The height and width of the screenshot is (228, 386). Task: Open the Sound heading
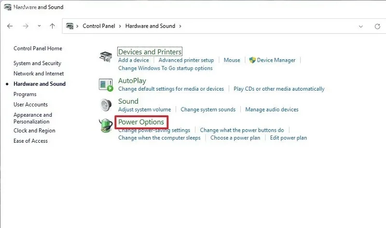click(x=128, y=101)
